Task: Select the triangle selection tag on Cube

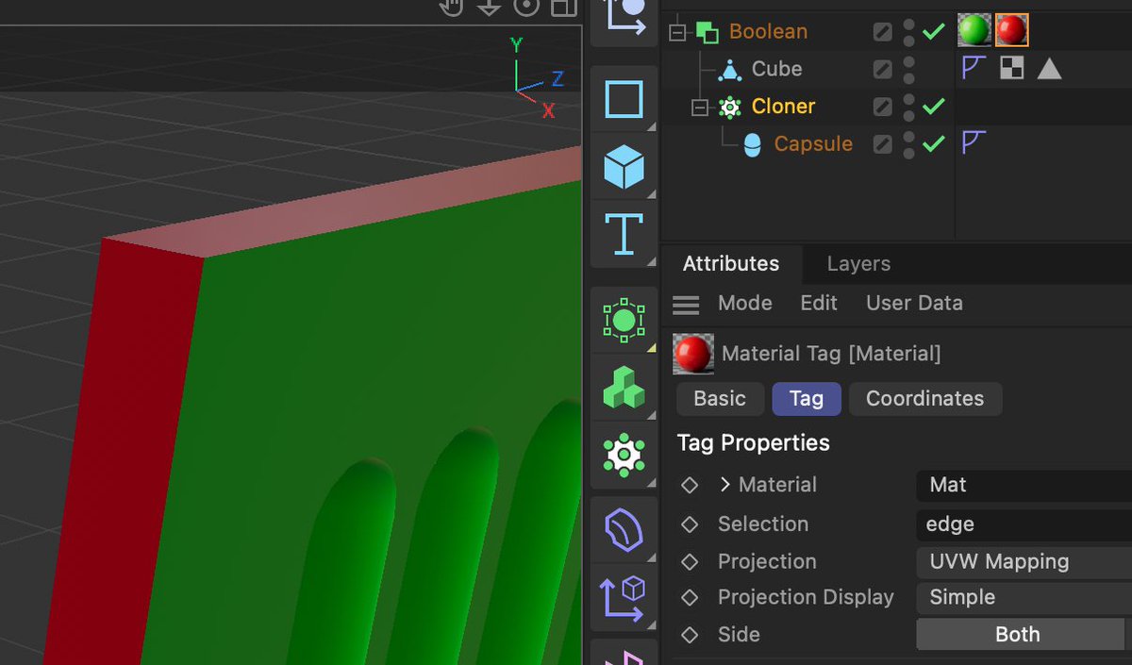Action: click(x=1049, y=68)
